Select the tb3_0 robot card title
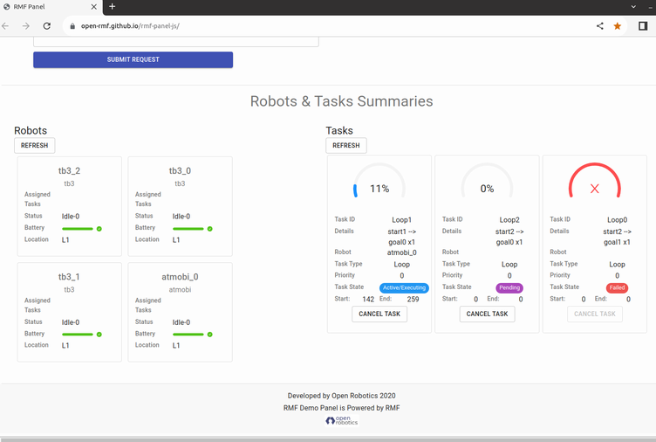This screenshot has width=656, height=442. click(180, 170)
